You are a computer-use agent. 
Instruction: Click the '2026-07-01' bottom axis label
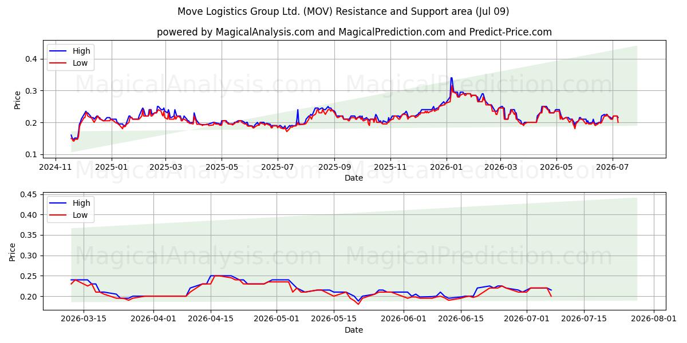526,320
